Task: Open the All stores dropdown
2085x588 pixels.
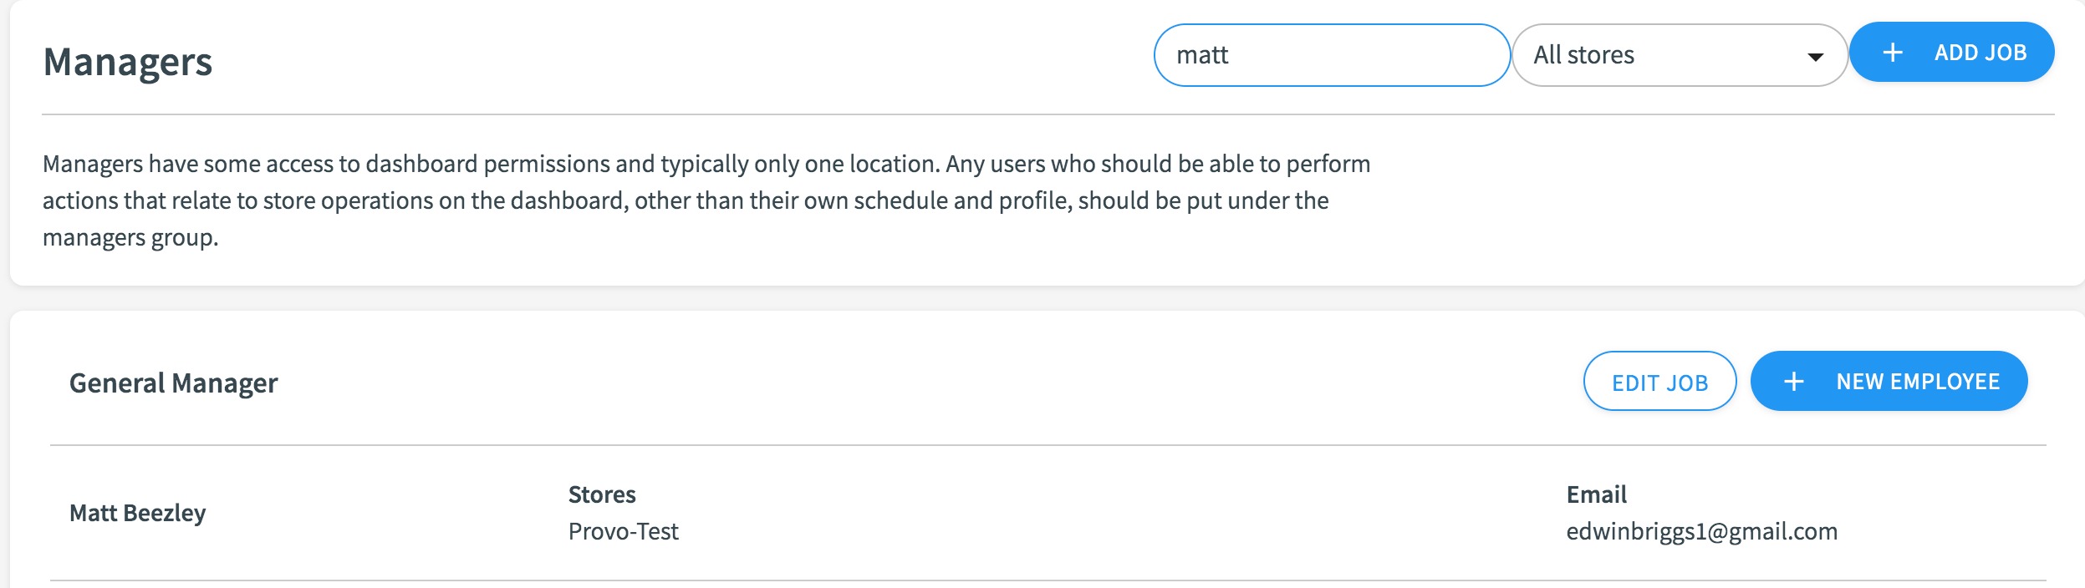Action: coord(1679,55)
